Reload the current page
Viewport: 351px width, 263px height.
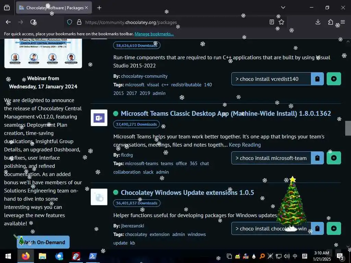(x=33, y=22)
